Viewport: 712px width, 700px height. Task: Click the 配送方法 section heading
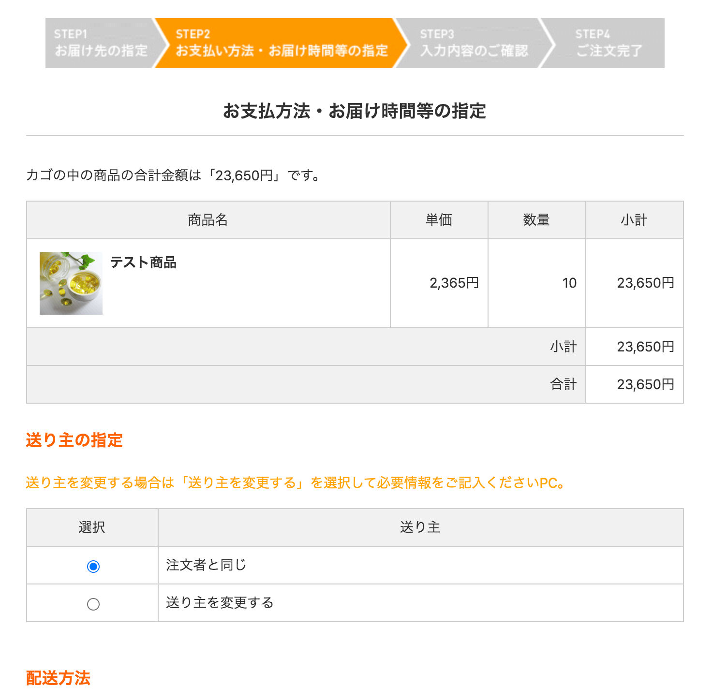point(58,678)
